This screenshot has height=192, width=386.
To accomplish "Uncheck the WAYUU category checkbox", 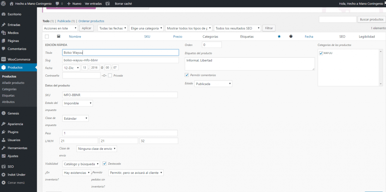I will pos(321,53).
